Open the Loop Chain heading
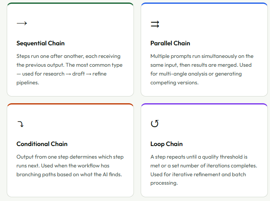This screenshot has width=270, height=201. pyautogui.click(x=166, y=144)
